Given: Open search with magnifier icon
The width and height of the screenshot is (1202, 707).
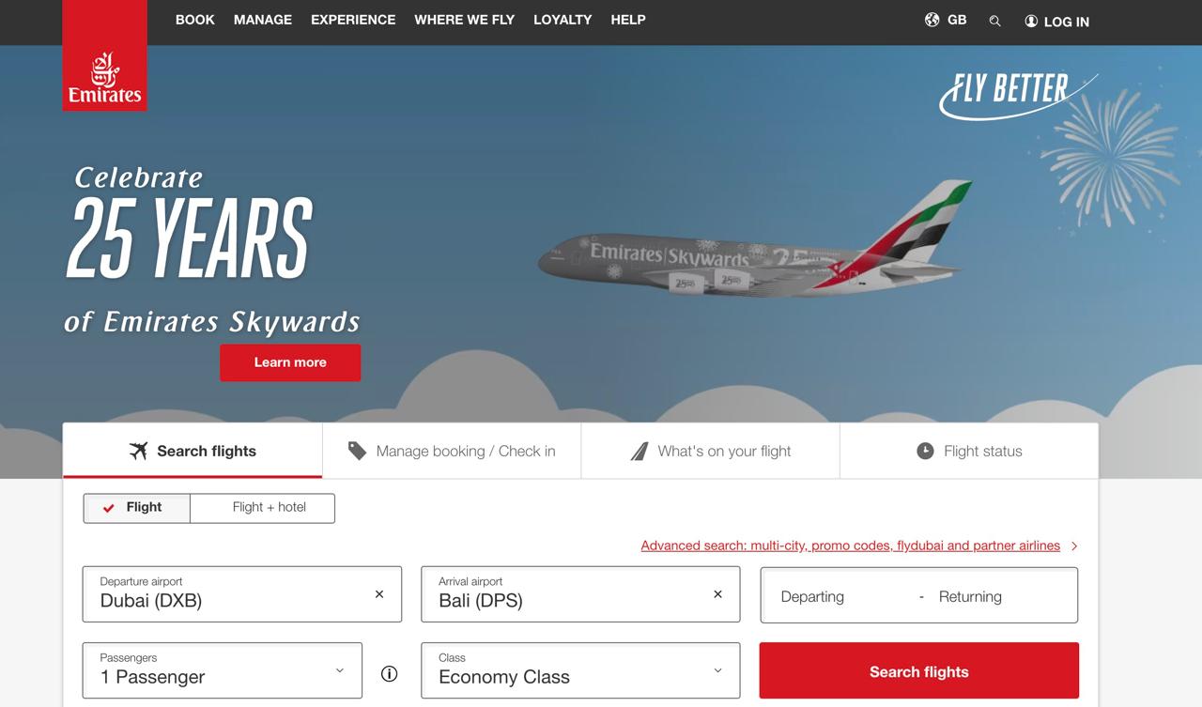Looking at the screenshot, I should [x=994, y=21].
